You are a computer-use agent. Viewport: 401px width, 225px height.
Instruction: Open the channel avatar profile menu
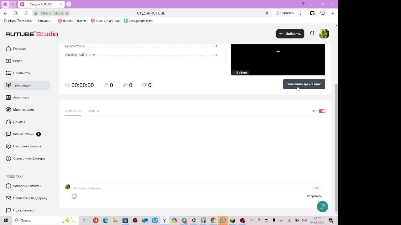[x=324, y=34]
